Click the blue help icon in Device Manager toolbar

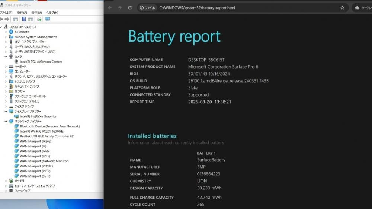point(24,19)
